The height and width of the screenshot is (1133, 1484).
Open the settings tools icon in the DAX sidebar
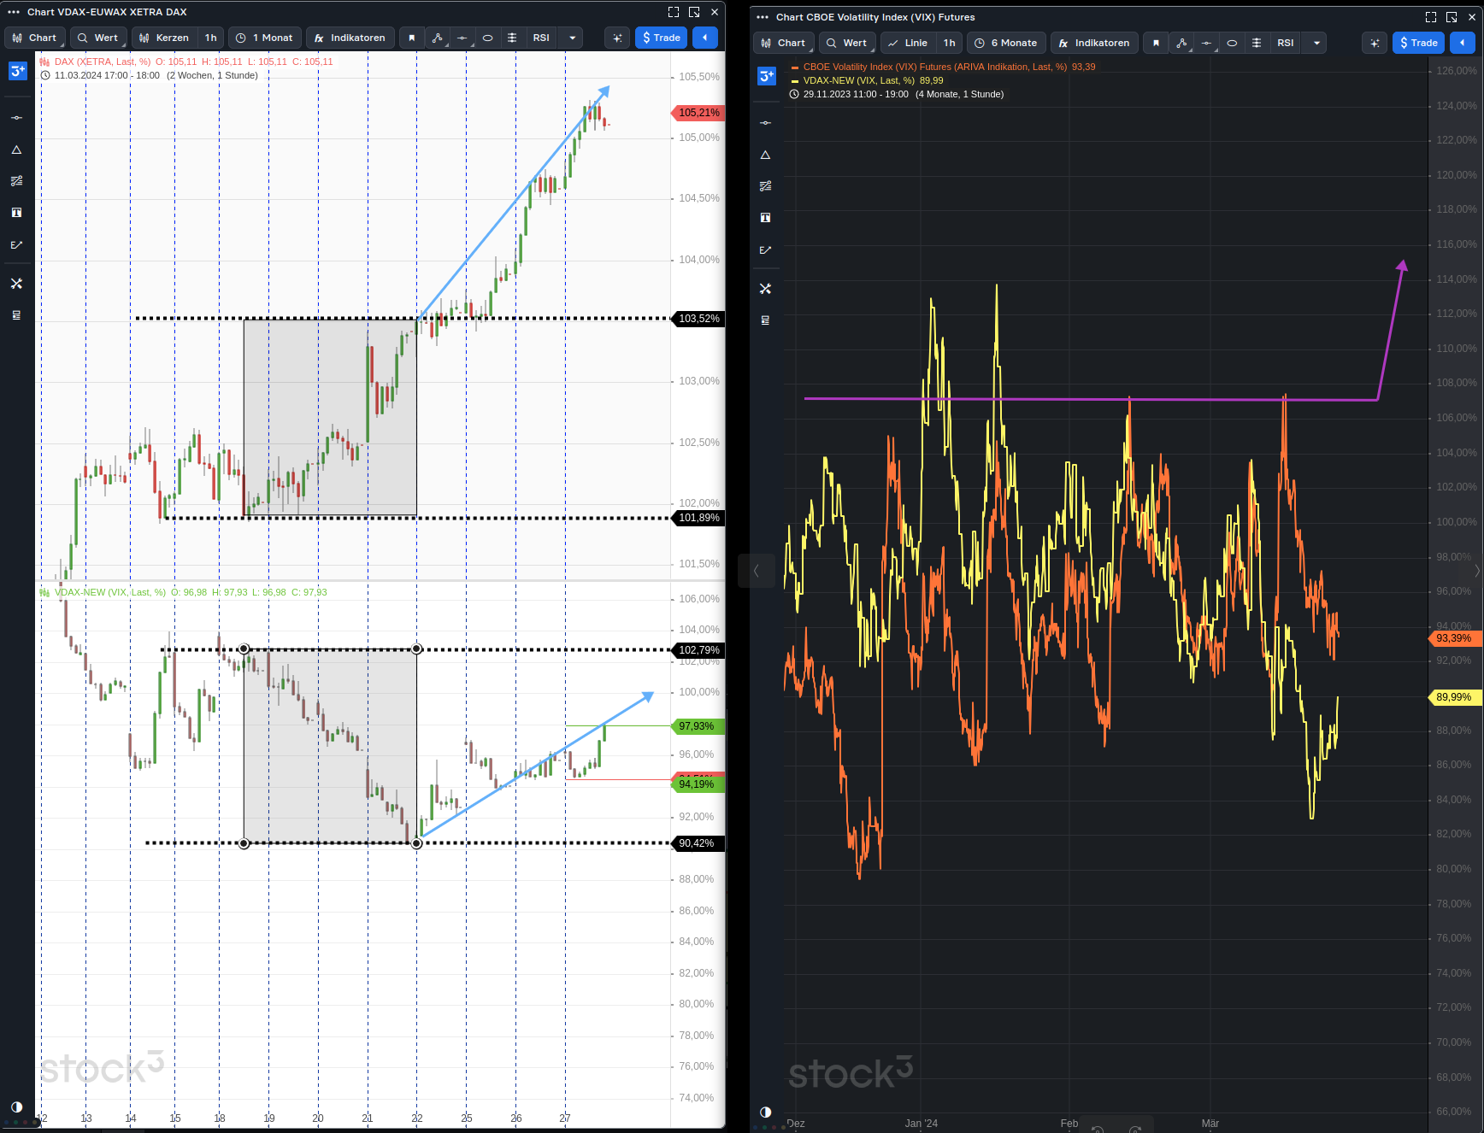(x=16, y=284)
